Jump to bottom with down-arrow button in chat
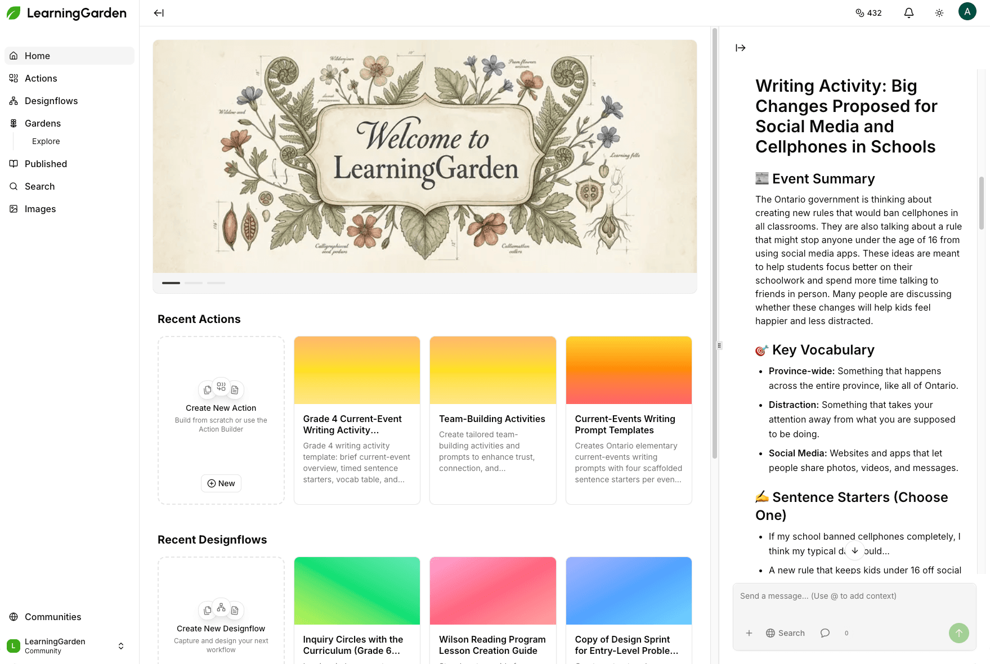 855,551
